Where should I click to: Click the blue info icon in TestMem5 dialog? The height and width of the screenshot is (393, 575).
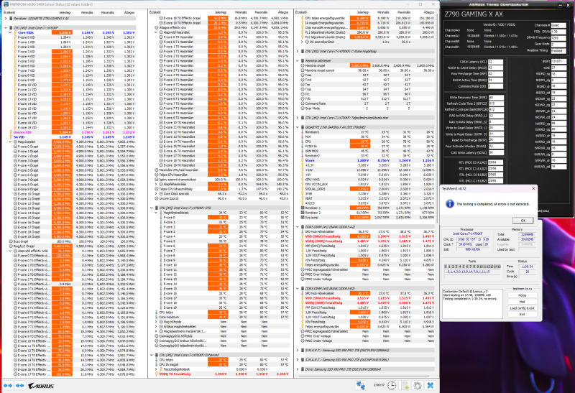pyautogui.click(x=450, y=204)
